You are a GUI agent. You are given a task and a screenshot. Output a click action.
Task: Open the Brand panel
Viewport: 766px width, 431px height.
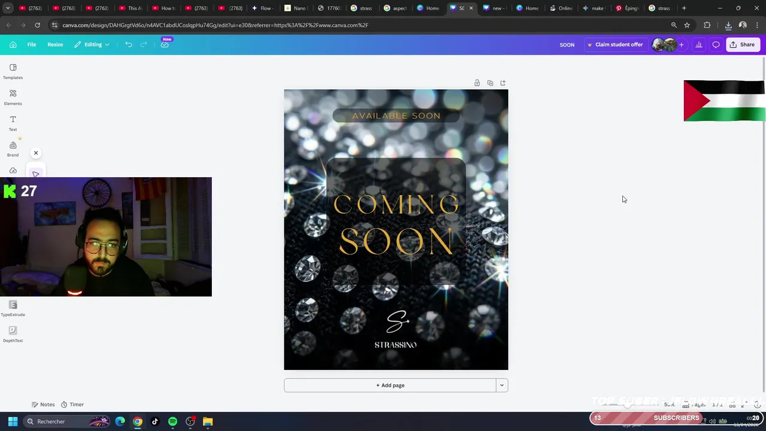[13, 149]
